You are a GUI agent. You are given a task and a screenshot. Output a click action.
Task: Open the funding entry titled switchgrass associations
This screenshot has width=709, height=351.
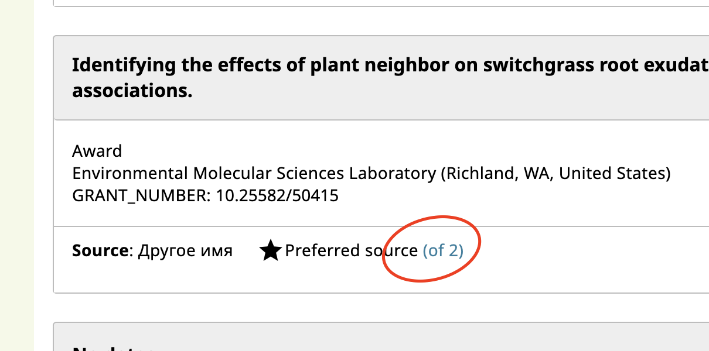click(x=293, y=76)
